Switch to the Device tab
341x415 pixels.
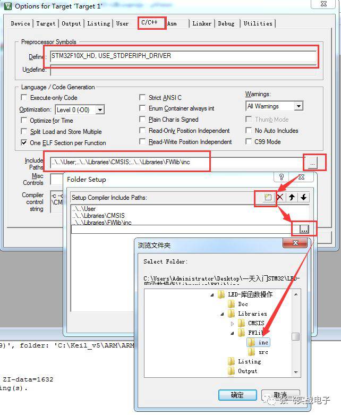tap(20, 23)
